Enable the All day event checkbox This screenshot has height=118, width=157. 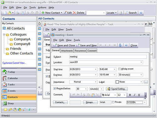[119, 69]
